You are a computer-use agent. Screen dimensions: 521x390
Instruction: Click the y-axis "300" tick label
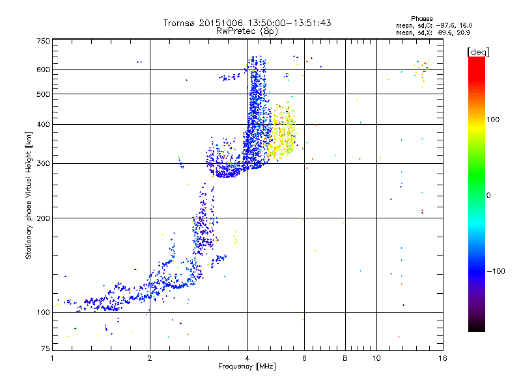click(x=43, y=164)
